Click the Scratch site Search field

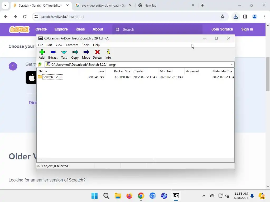(157, 29)
